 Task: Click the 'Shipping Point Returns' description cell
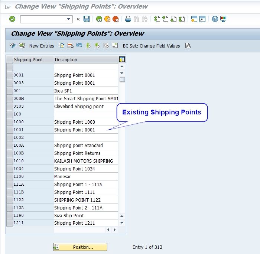86,153
